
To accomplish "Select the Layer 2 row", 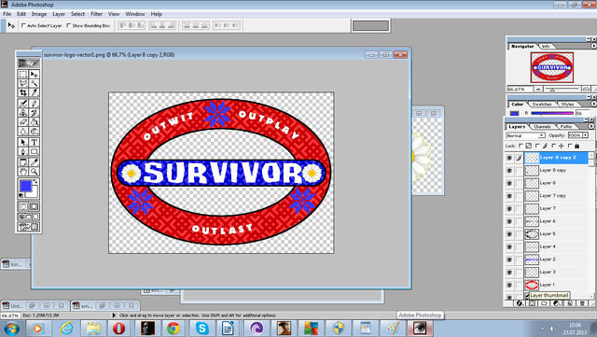I will click(x=548, y=260).
